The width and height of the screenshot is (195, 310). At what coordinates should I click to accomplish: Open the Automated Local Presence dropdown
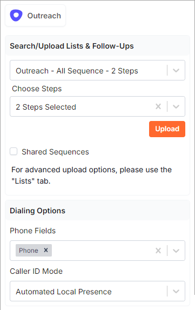point(97,291)
